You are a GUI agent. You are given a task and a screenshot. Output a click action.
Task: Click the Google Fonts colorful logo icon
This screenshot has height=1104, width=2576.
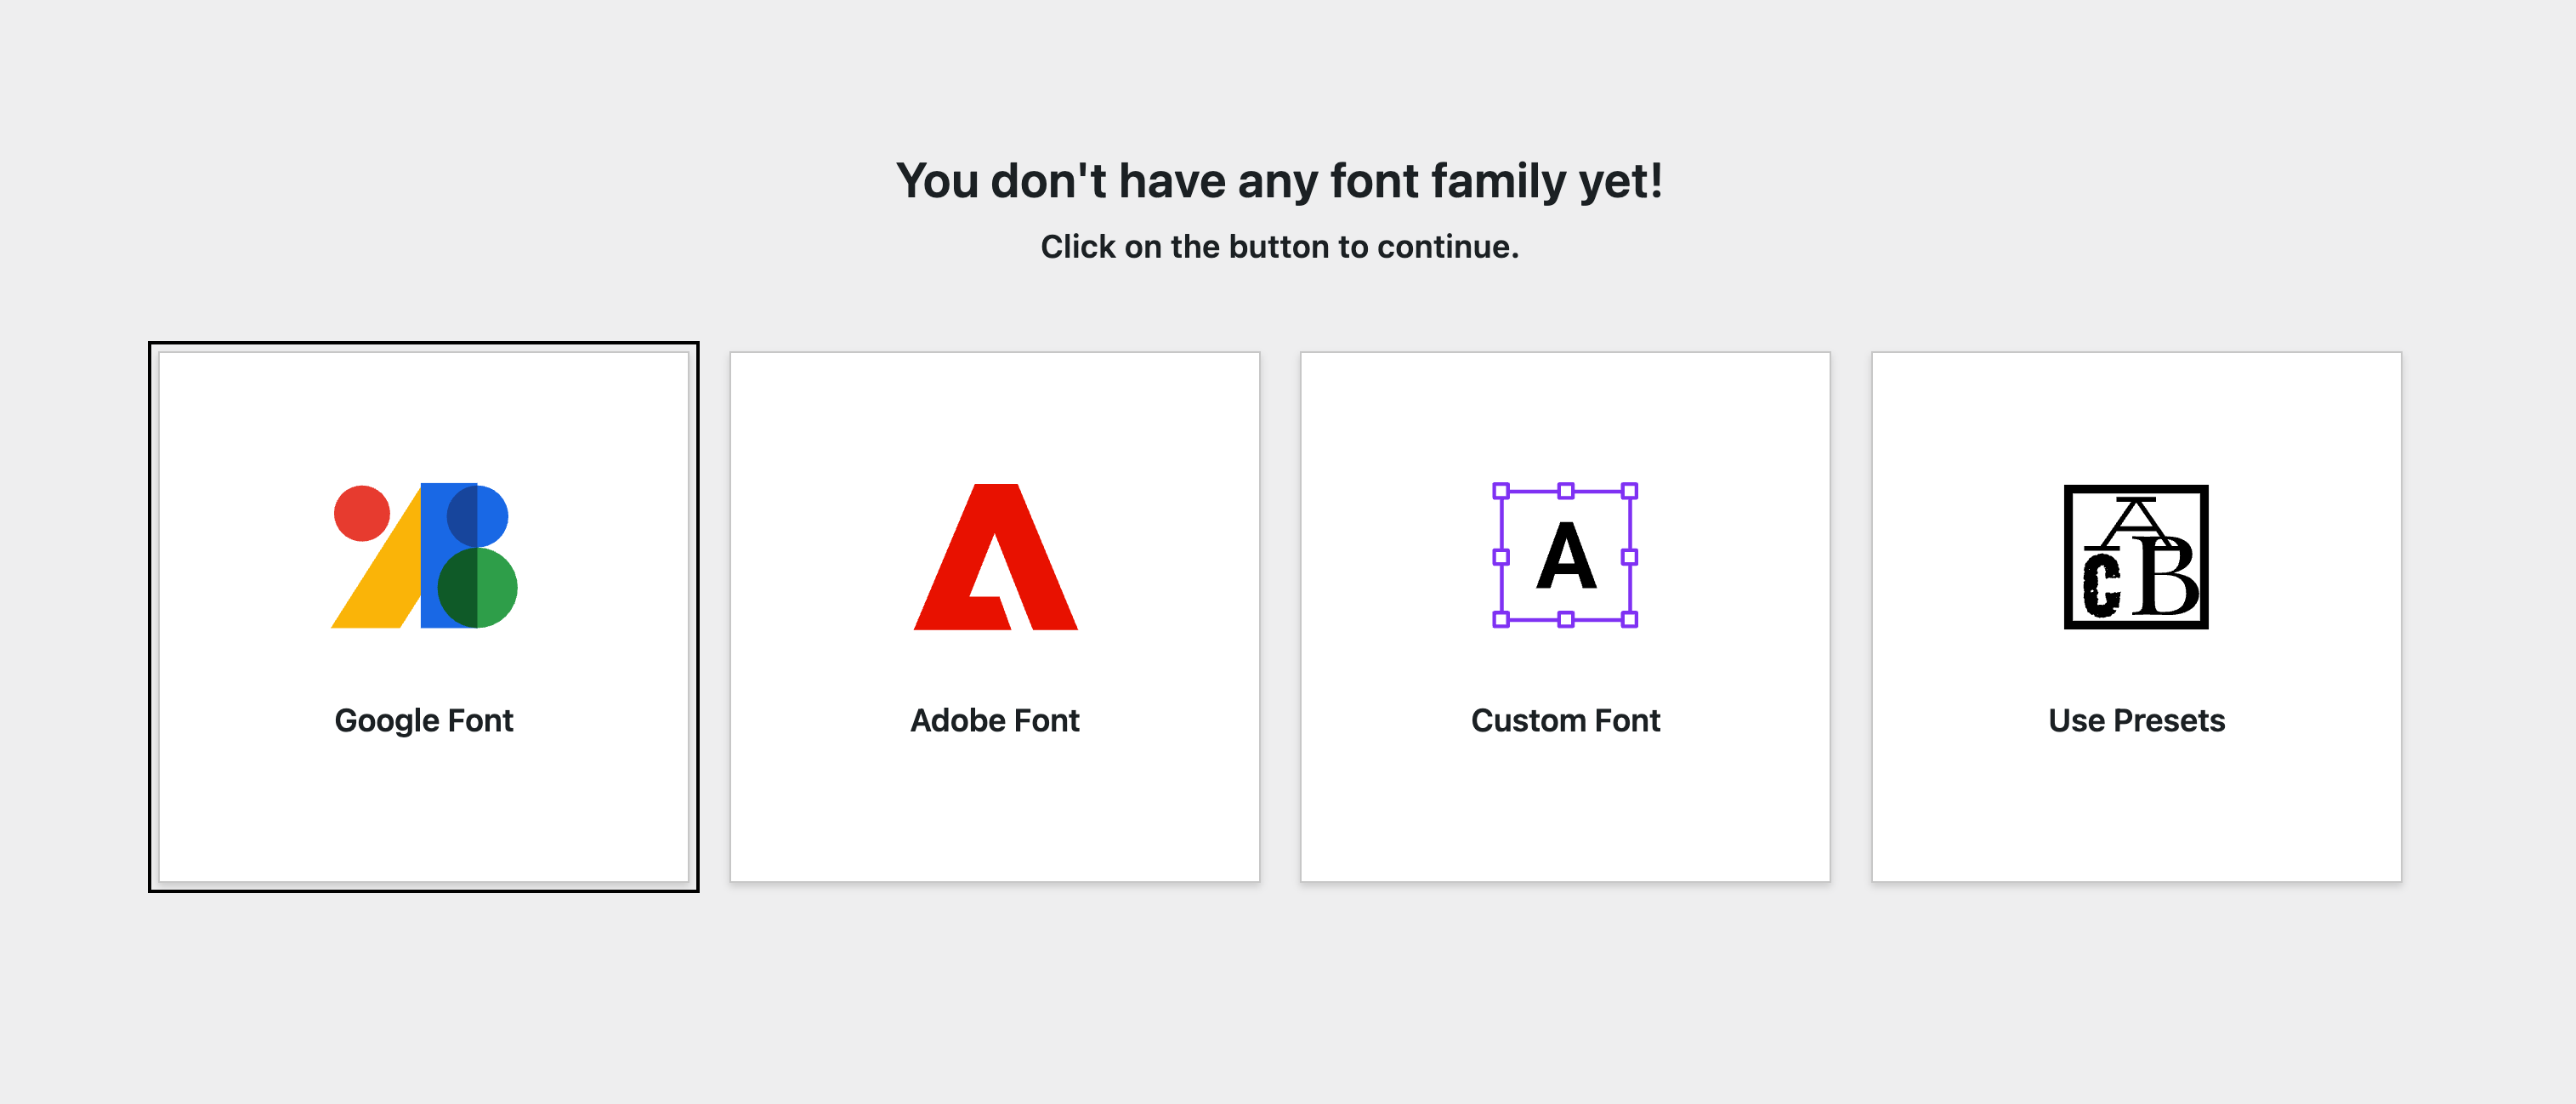coord(424,556)
